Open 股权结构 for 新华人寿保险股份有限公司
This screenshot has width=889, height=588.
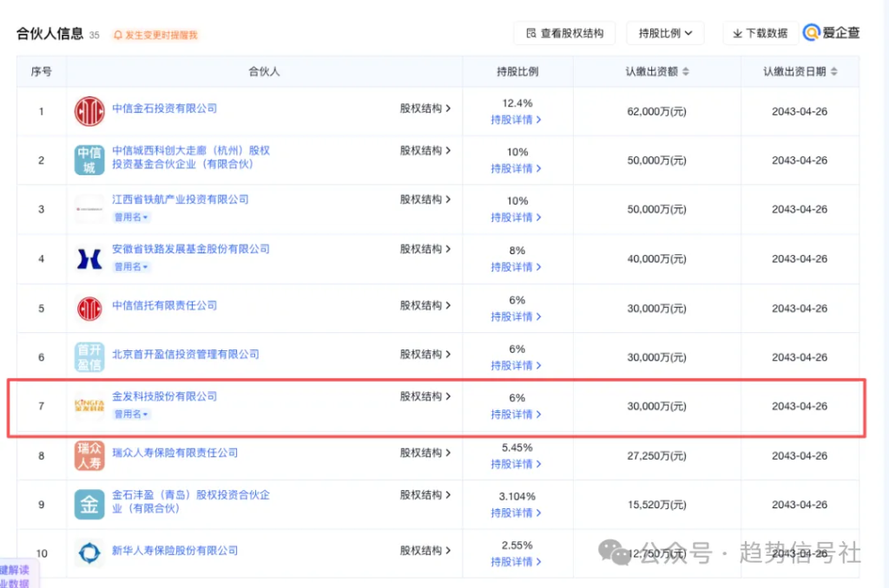click(425, 550)
